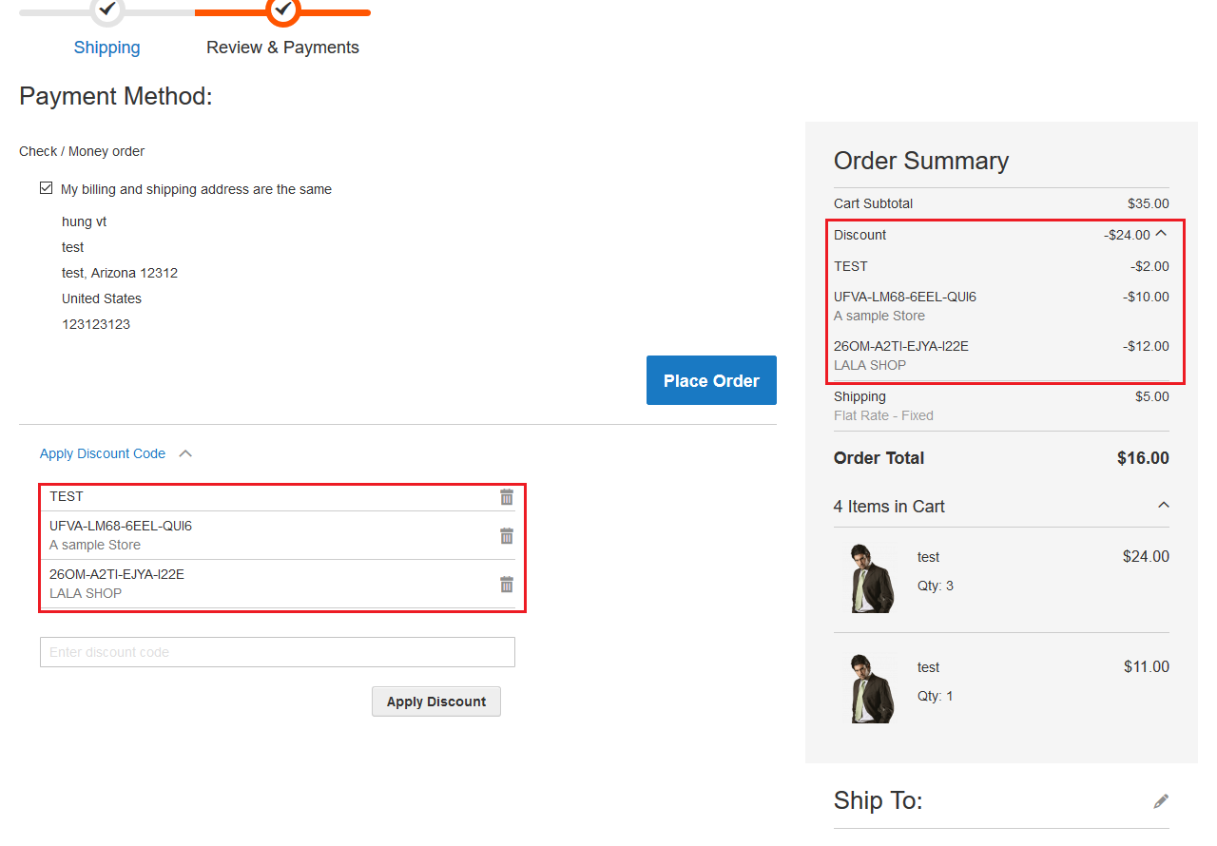Viewport: 1217px width, 846px height.
Task: Delete the TEST discount code via trash icon
Action: click(507, 496)
